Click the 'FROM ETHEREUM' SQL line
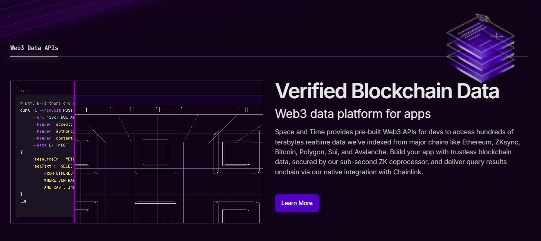 [x=59, y=173]
